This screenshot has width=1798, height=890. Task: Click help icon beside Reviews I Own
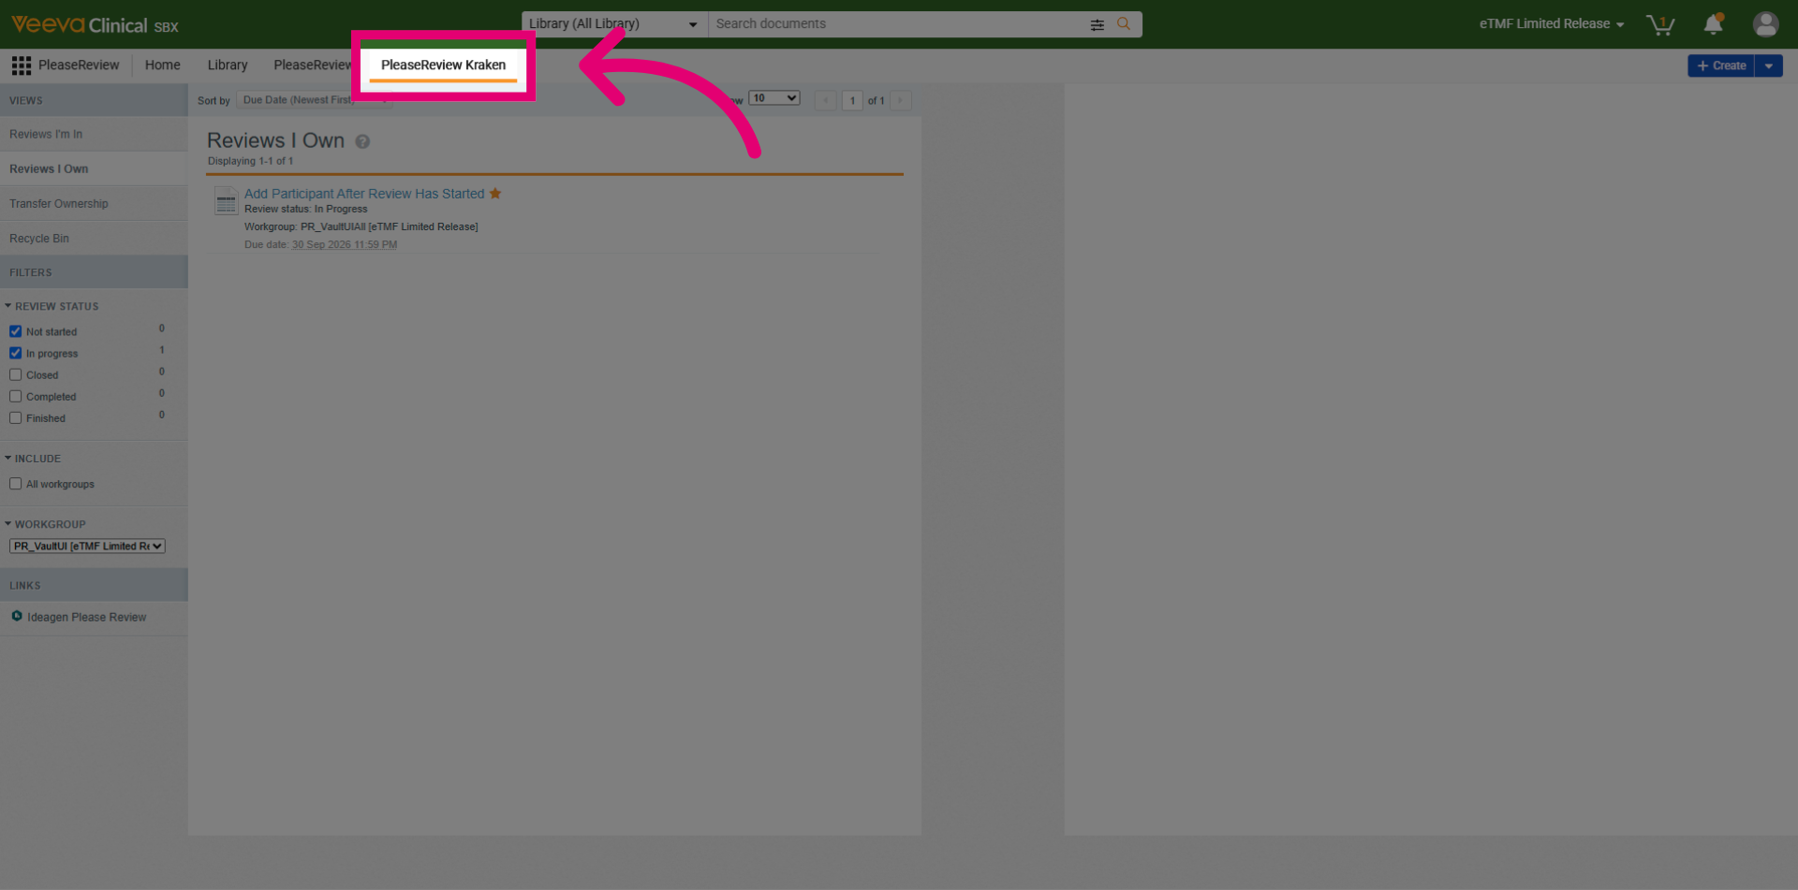click(362, 141)
